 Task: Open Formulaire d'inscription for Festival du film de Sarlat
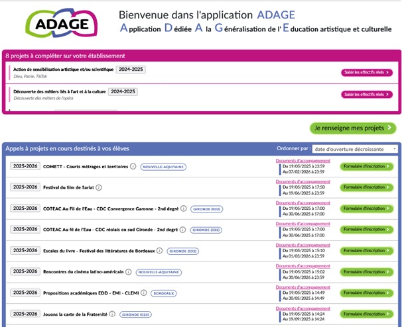point(367,187)
